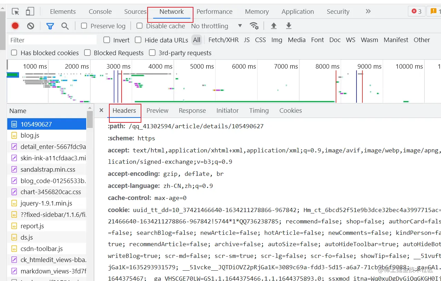Filter requests by JS type
441x281 pixels.
tap(247, 40)
